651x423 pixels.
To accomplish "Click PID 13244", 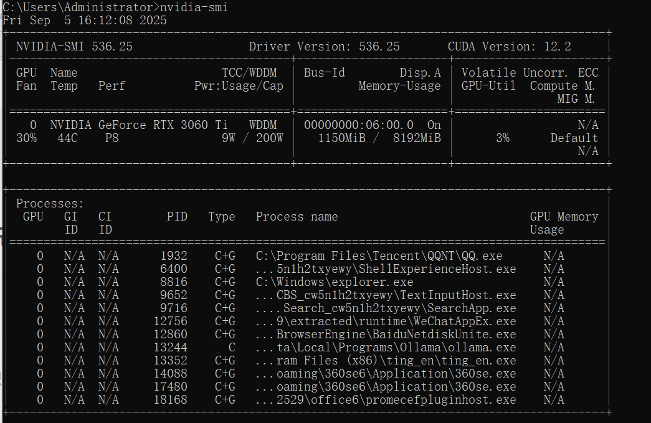I will 170,348.
